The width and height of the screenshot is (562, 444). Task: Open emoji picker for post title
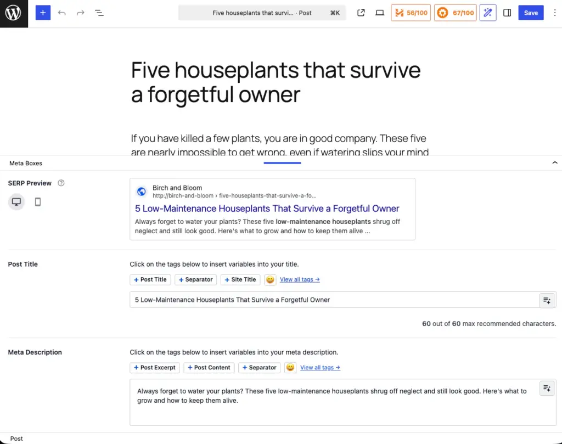pos(270,279)
